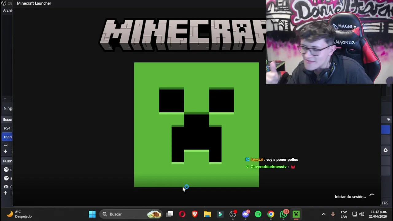Select second browser source globe icon in OBS

click(x=6, y=178)
